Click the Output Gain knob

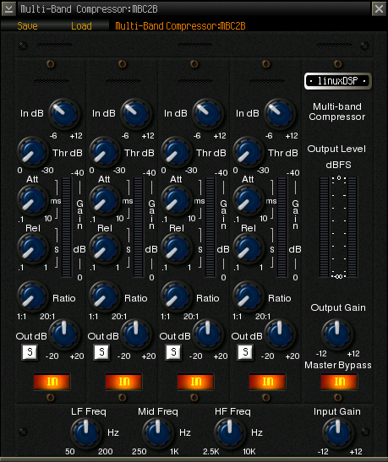pyautogui.click(x=337, y=334)
